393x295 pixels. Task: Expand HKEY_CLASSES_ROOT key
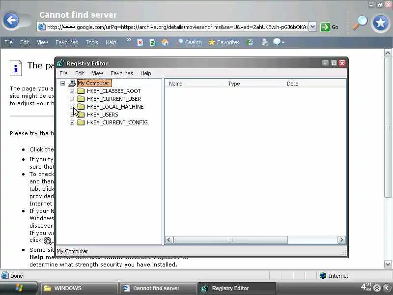[x=72, y=91]
